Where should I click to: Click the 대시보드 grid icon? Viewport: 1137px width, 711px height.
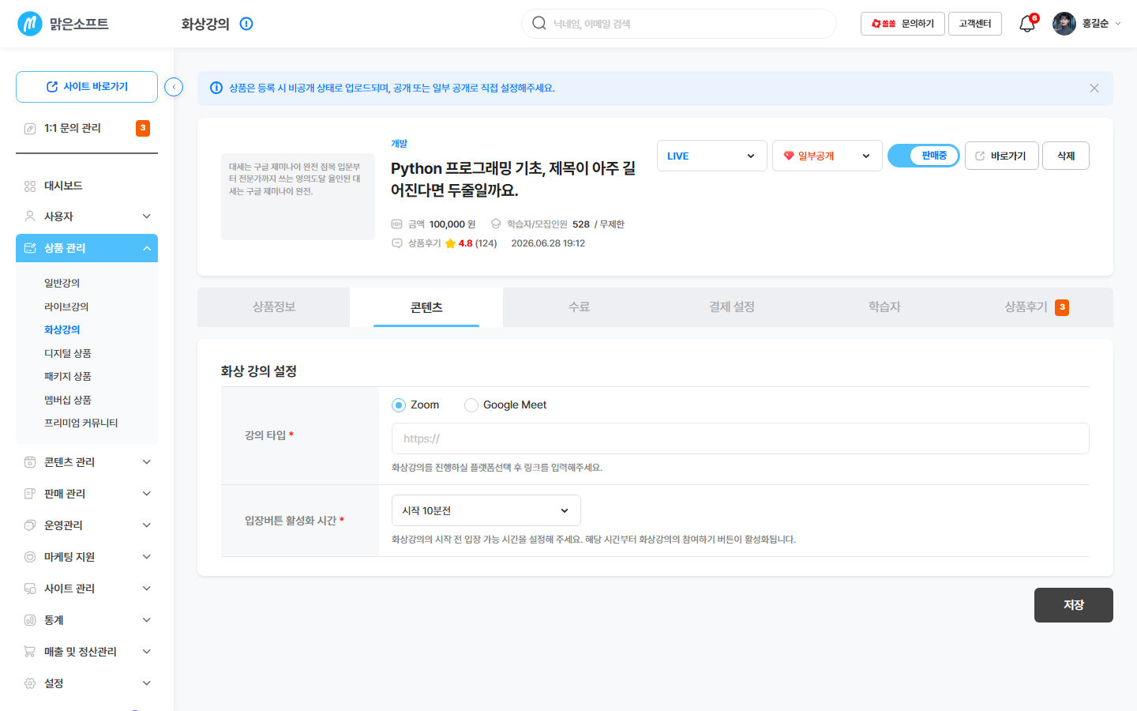[x=30, y=186]
